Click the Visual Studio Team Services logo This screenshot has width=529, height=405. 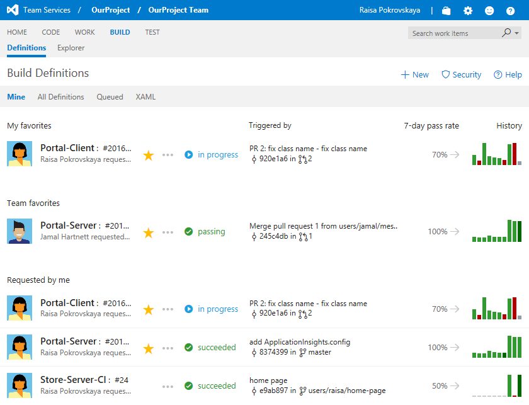(x=13, y=10)
